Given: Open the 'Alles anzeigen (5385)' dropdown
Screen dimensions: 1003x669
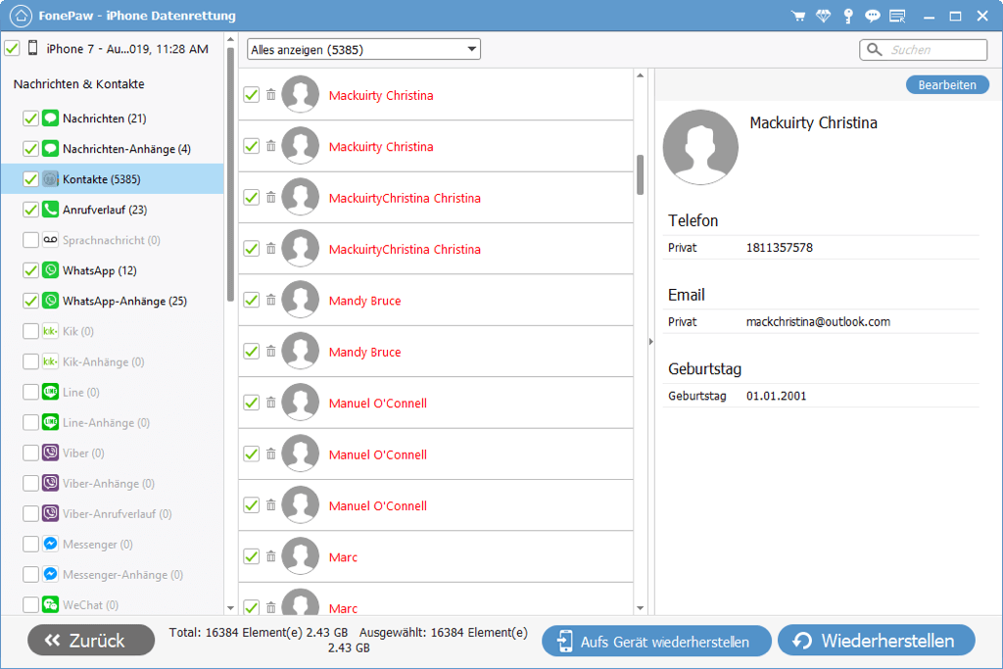Looking at the screenshot, I should click(363, 49).
